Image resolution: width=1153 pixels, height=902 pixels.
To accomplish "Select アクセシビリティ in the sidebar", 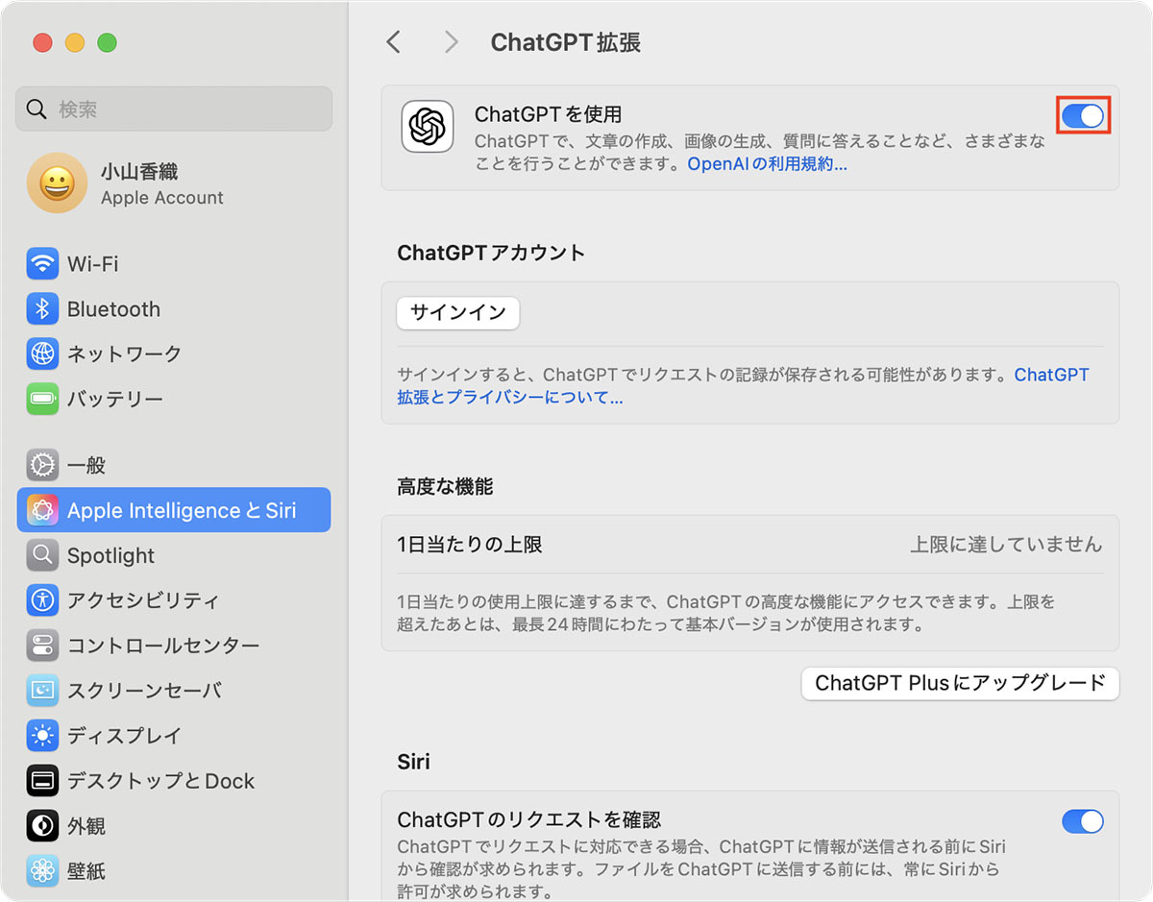I will (x=174, y=600).
